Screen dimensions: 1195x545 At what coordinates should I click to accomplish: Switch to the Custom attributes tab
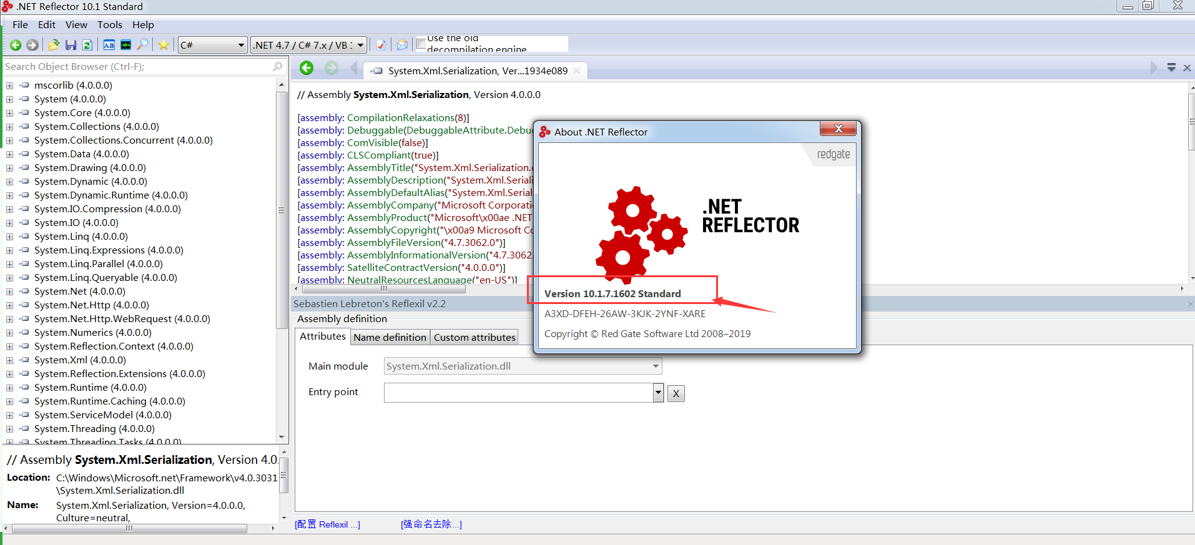tap(475, 337)
